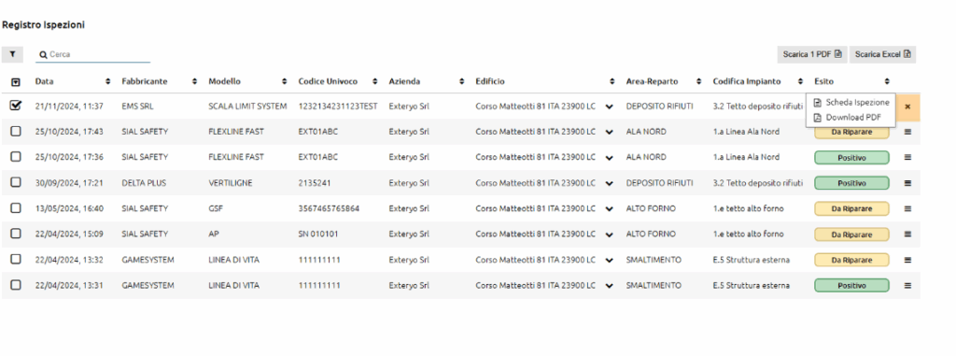The image size is (956, 356).
Task: Click the DELTA PLUS manufacturer cell
Action: click(x=144, y=183)
